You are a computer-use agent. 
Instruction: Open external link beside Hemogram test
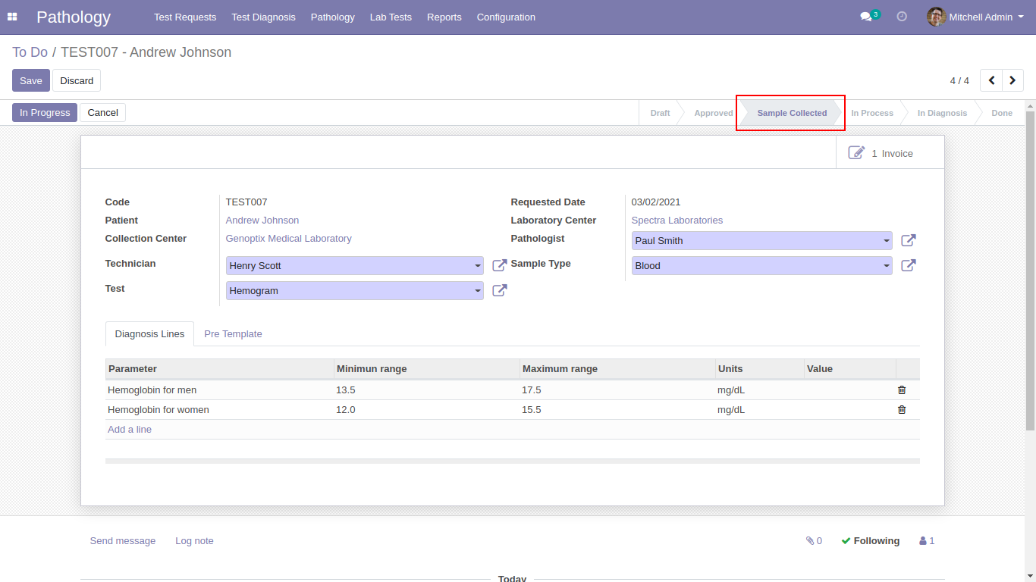[x=499, y=291]
